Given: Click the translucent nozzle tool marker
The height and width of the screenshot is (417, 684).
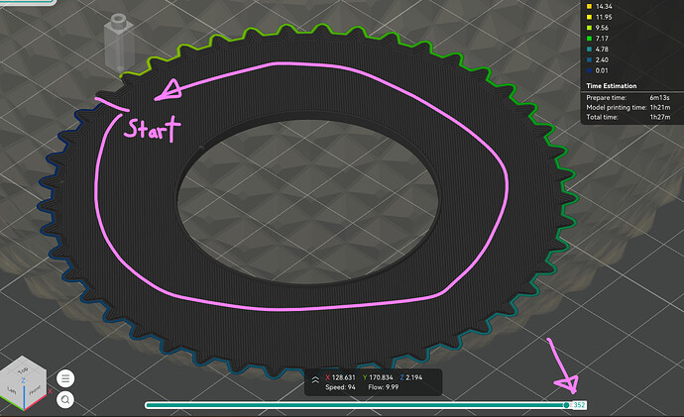Looking at the screenshot, I should [119, 44].
